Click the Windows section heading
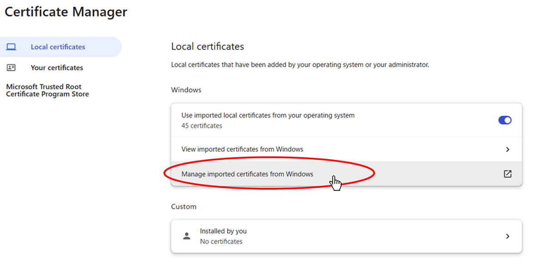The width and height of the screenshot is (541, 266). click(186, 90)
